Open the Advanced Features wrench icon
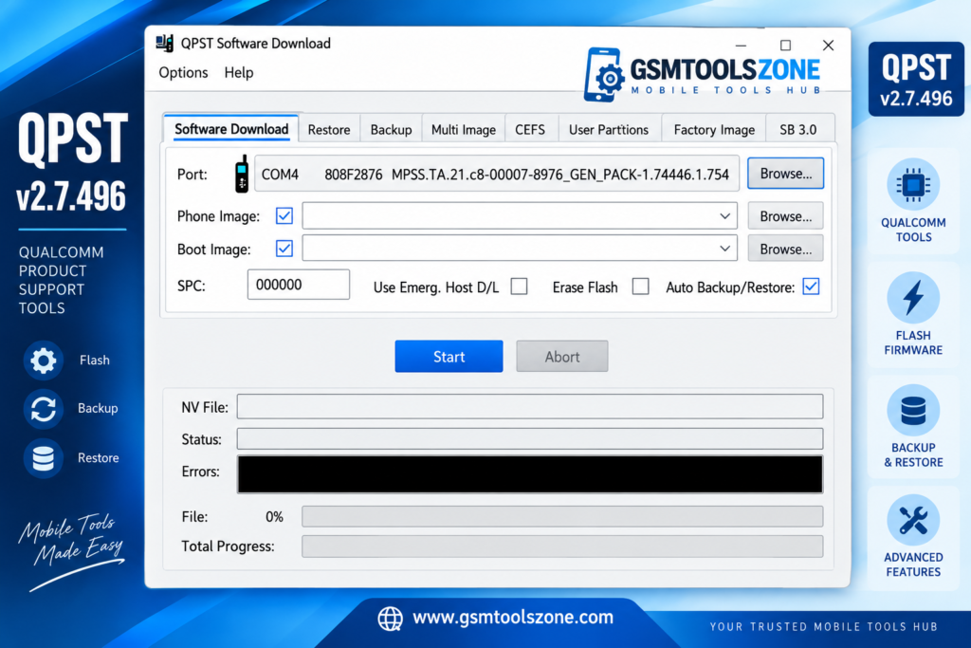971x648 pixels. [913, 520]
